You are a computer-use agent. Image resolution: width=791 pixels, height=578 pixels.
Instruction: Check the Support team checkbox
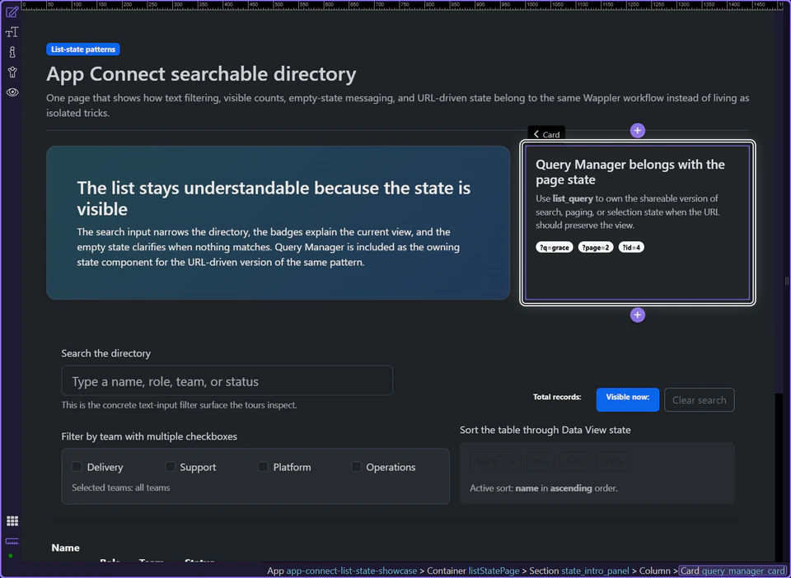click(170, 467)
